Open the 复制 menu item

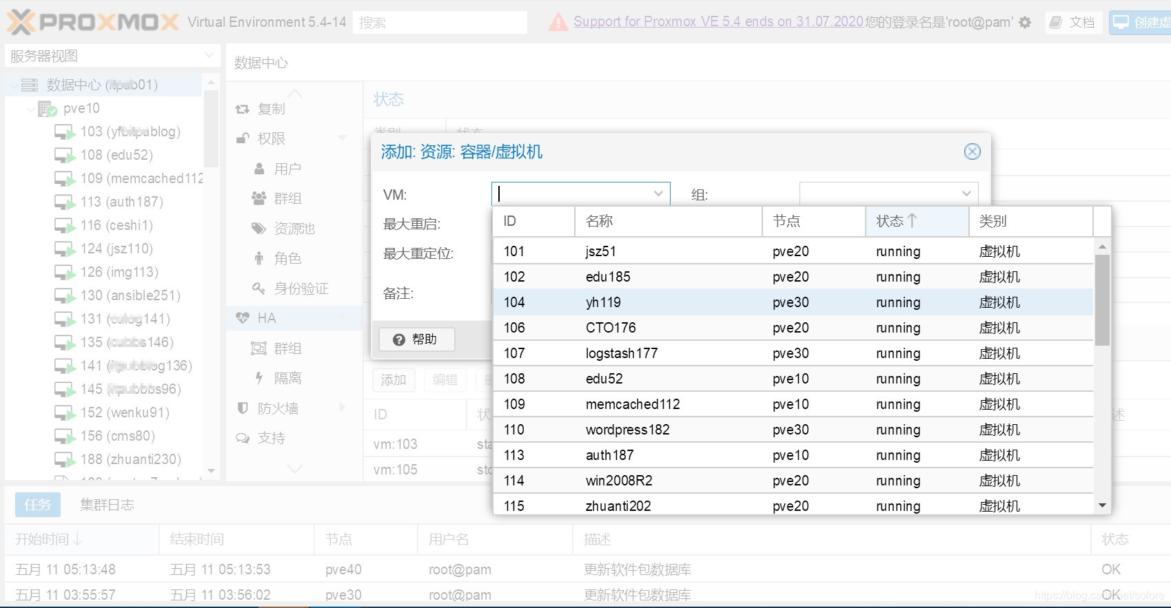(294, 109)
